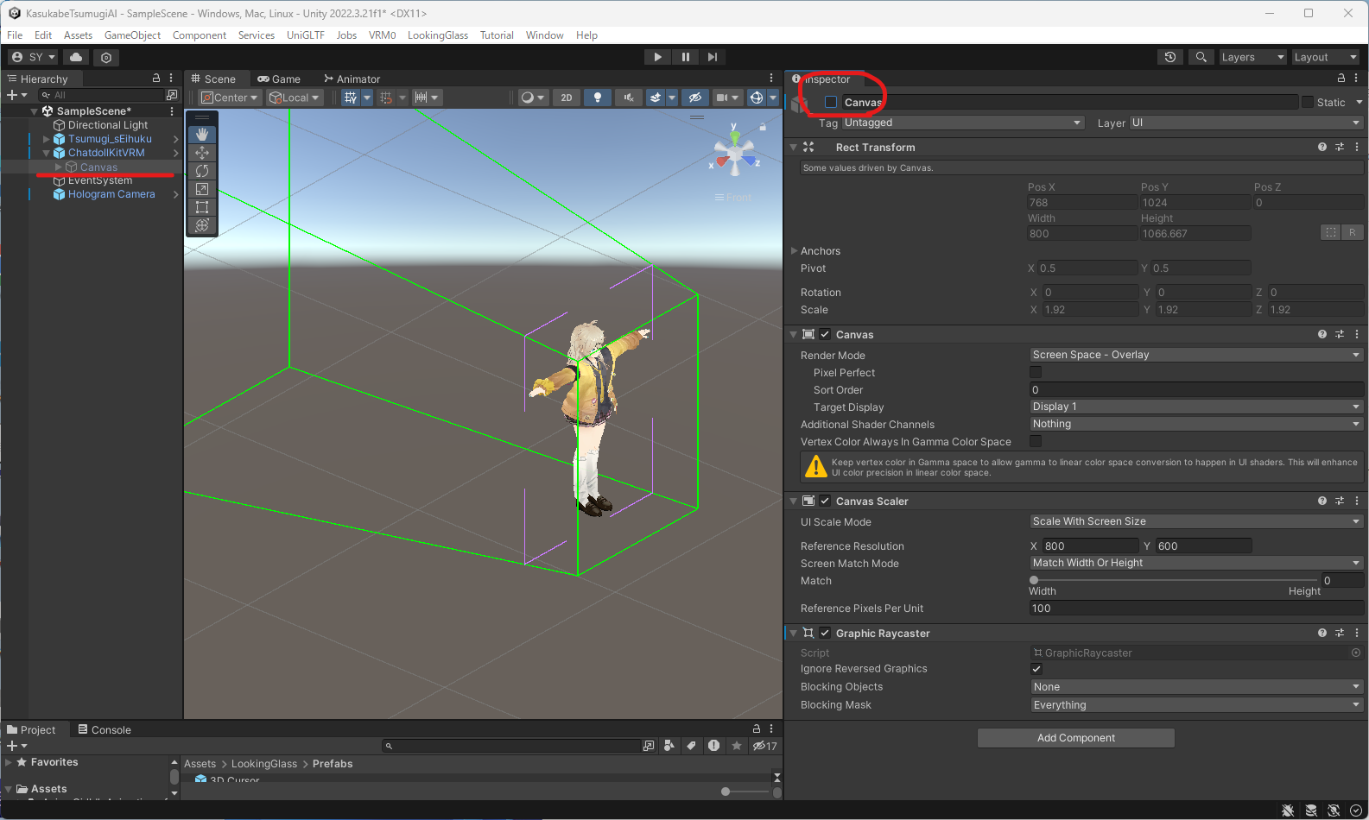Open the VRM0 menu
The width and height of the screenshot is (1369, 820).
click(382, 35)
